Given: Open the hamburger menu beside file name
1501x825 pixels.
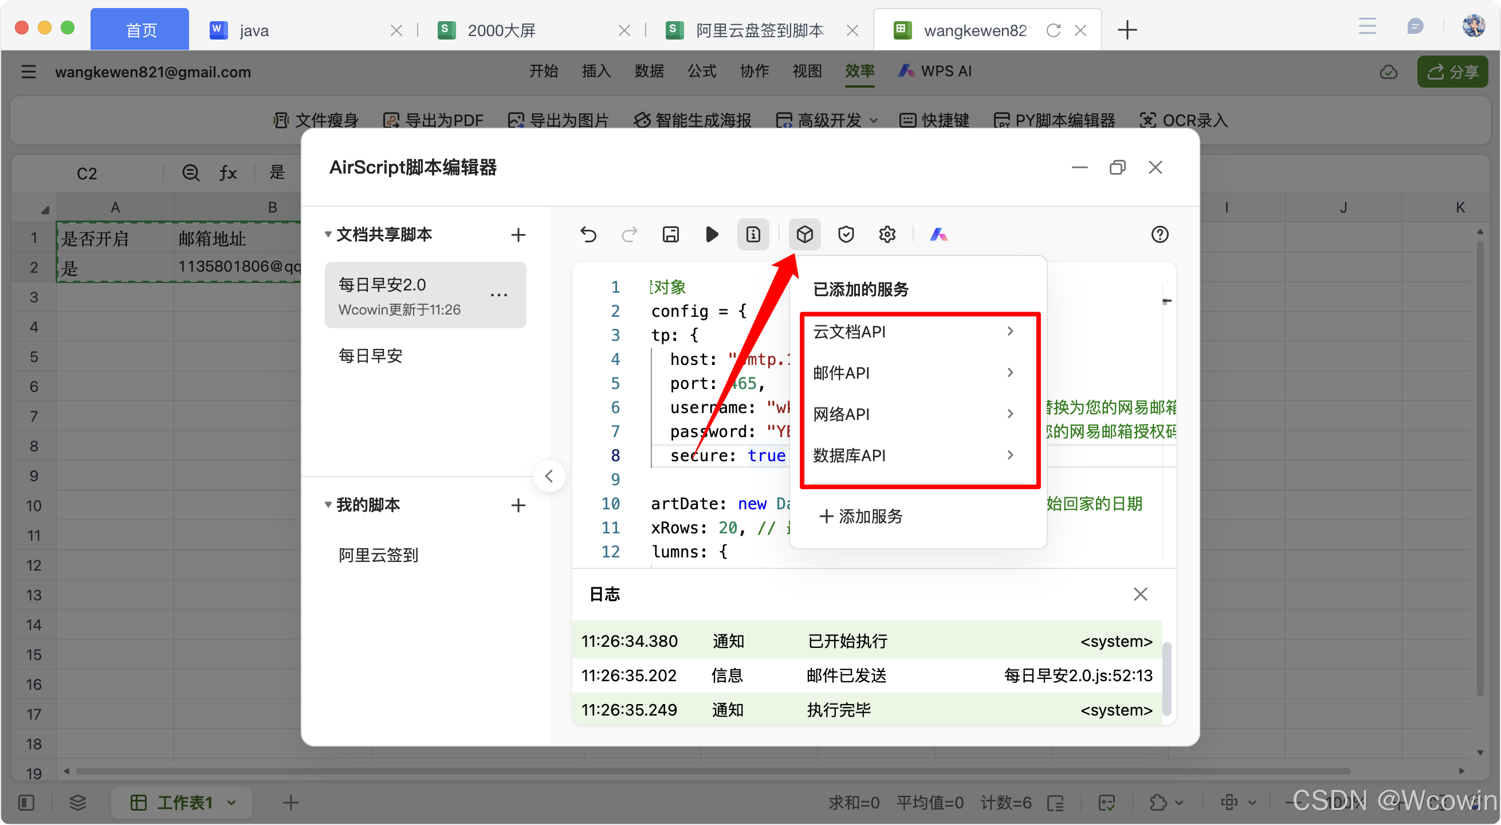Looking at the screenshot, I should [28, 72].
